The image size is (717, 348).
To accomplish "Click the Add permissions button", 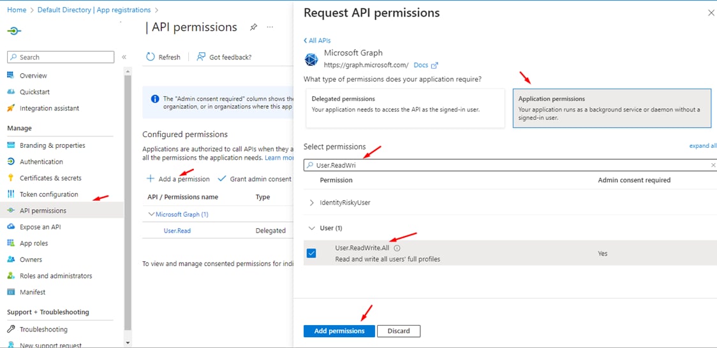I will tap(339, 331).
